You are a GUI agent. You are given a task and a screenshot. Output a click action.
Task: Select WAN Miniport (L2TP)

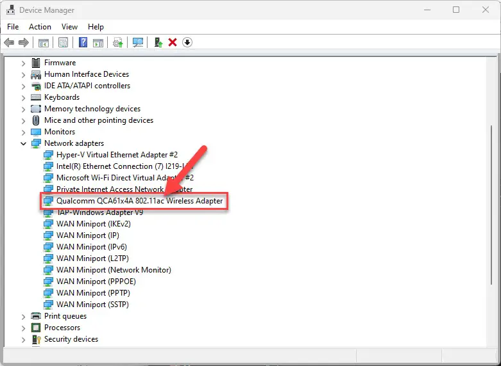click(x=92, y=259)
